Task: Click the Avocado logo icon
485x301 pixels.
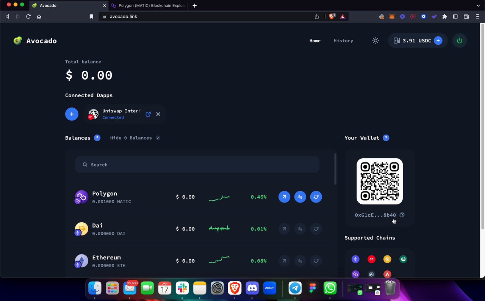Action: point(18,41)
